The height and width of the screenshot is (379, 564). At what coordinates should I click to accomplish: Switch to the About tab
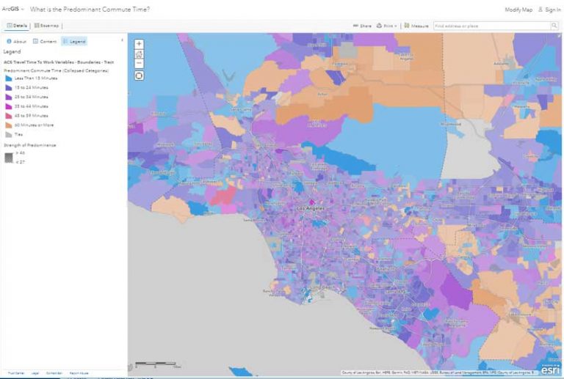coord(17,41)
